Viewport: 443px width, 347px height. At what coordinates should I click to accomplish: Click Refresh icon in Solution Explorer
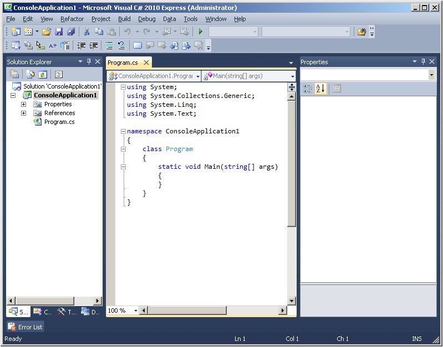click(42, 75)
